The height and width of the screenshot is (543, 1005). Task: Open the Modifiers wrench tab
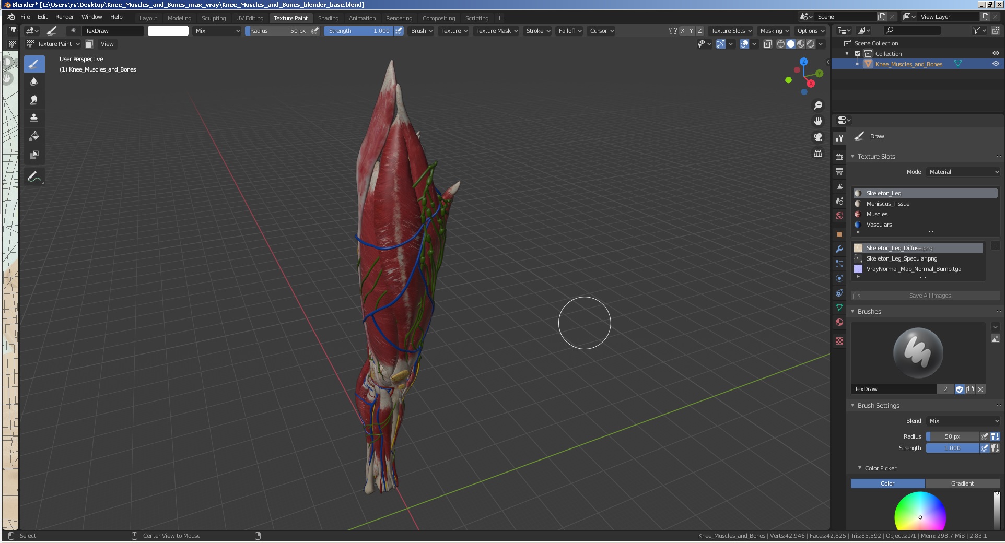click(839, 249)
